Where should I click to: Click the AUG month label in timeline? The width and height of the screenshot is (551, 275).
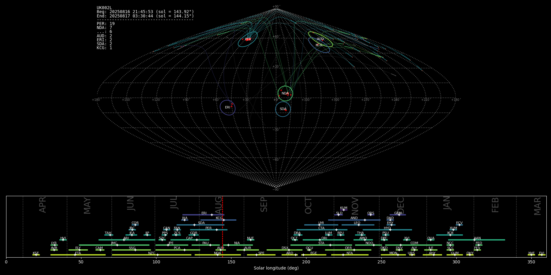click(219, 206)
